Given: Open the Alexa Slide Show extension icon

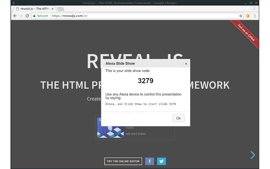Looking at the screenshot, I should point(248,16).
